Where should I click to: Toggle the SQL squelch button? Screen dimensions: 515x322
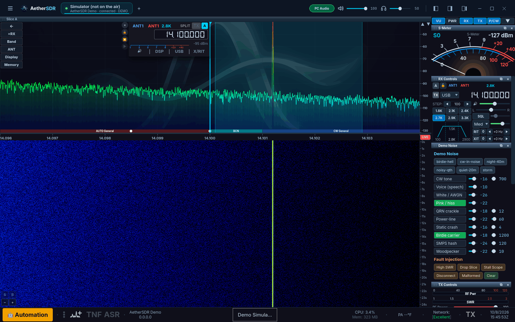click(x=481, y=116)
